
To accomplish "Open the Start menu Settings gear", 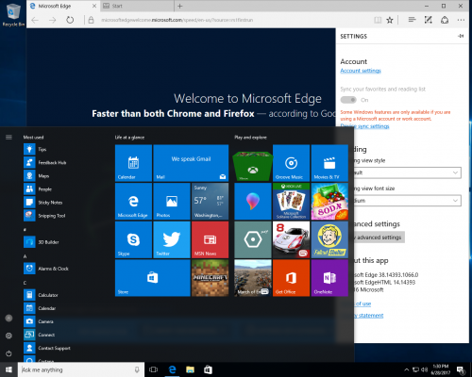I will coord(8,336).
